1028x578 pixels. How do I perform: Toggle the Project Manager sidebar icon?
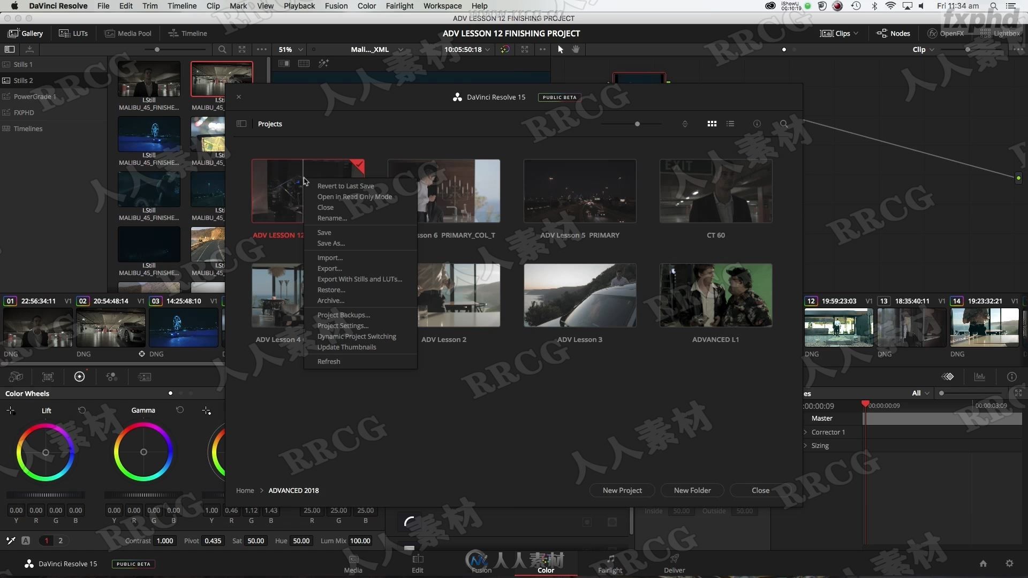coord(241,124)
